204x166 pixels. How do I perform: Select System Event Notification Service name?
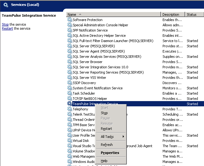[x=98, y=88]
